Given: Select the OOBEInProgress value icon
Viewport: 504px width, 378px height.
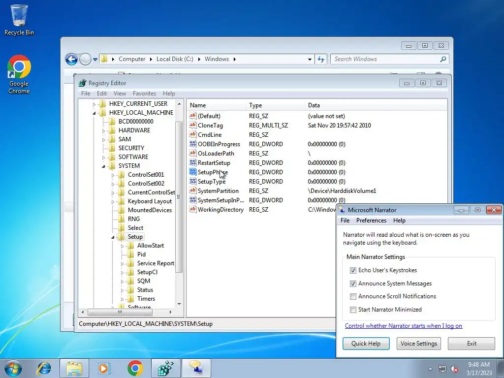Looking at the screenshot, I should coord(192,144).
